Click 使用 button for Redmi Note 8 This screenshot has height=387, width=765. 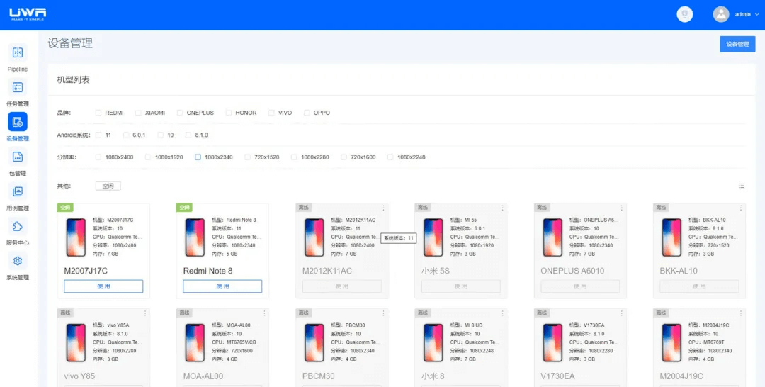(222, 286)
